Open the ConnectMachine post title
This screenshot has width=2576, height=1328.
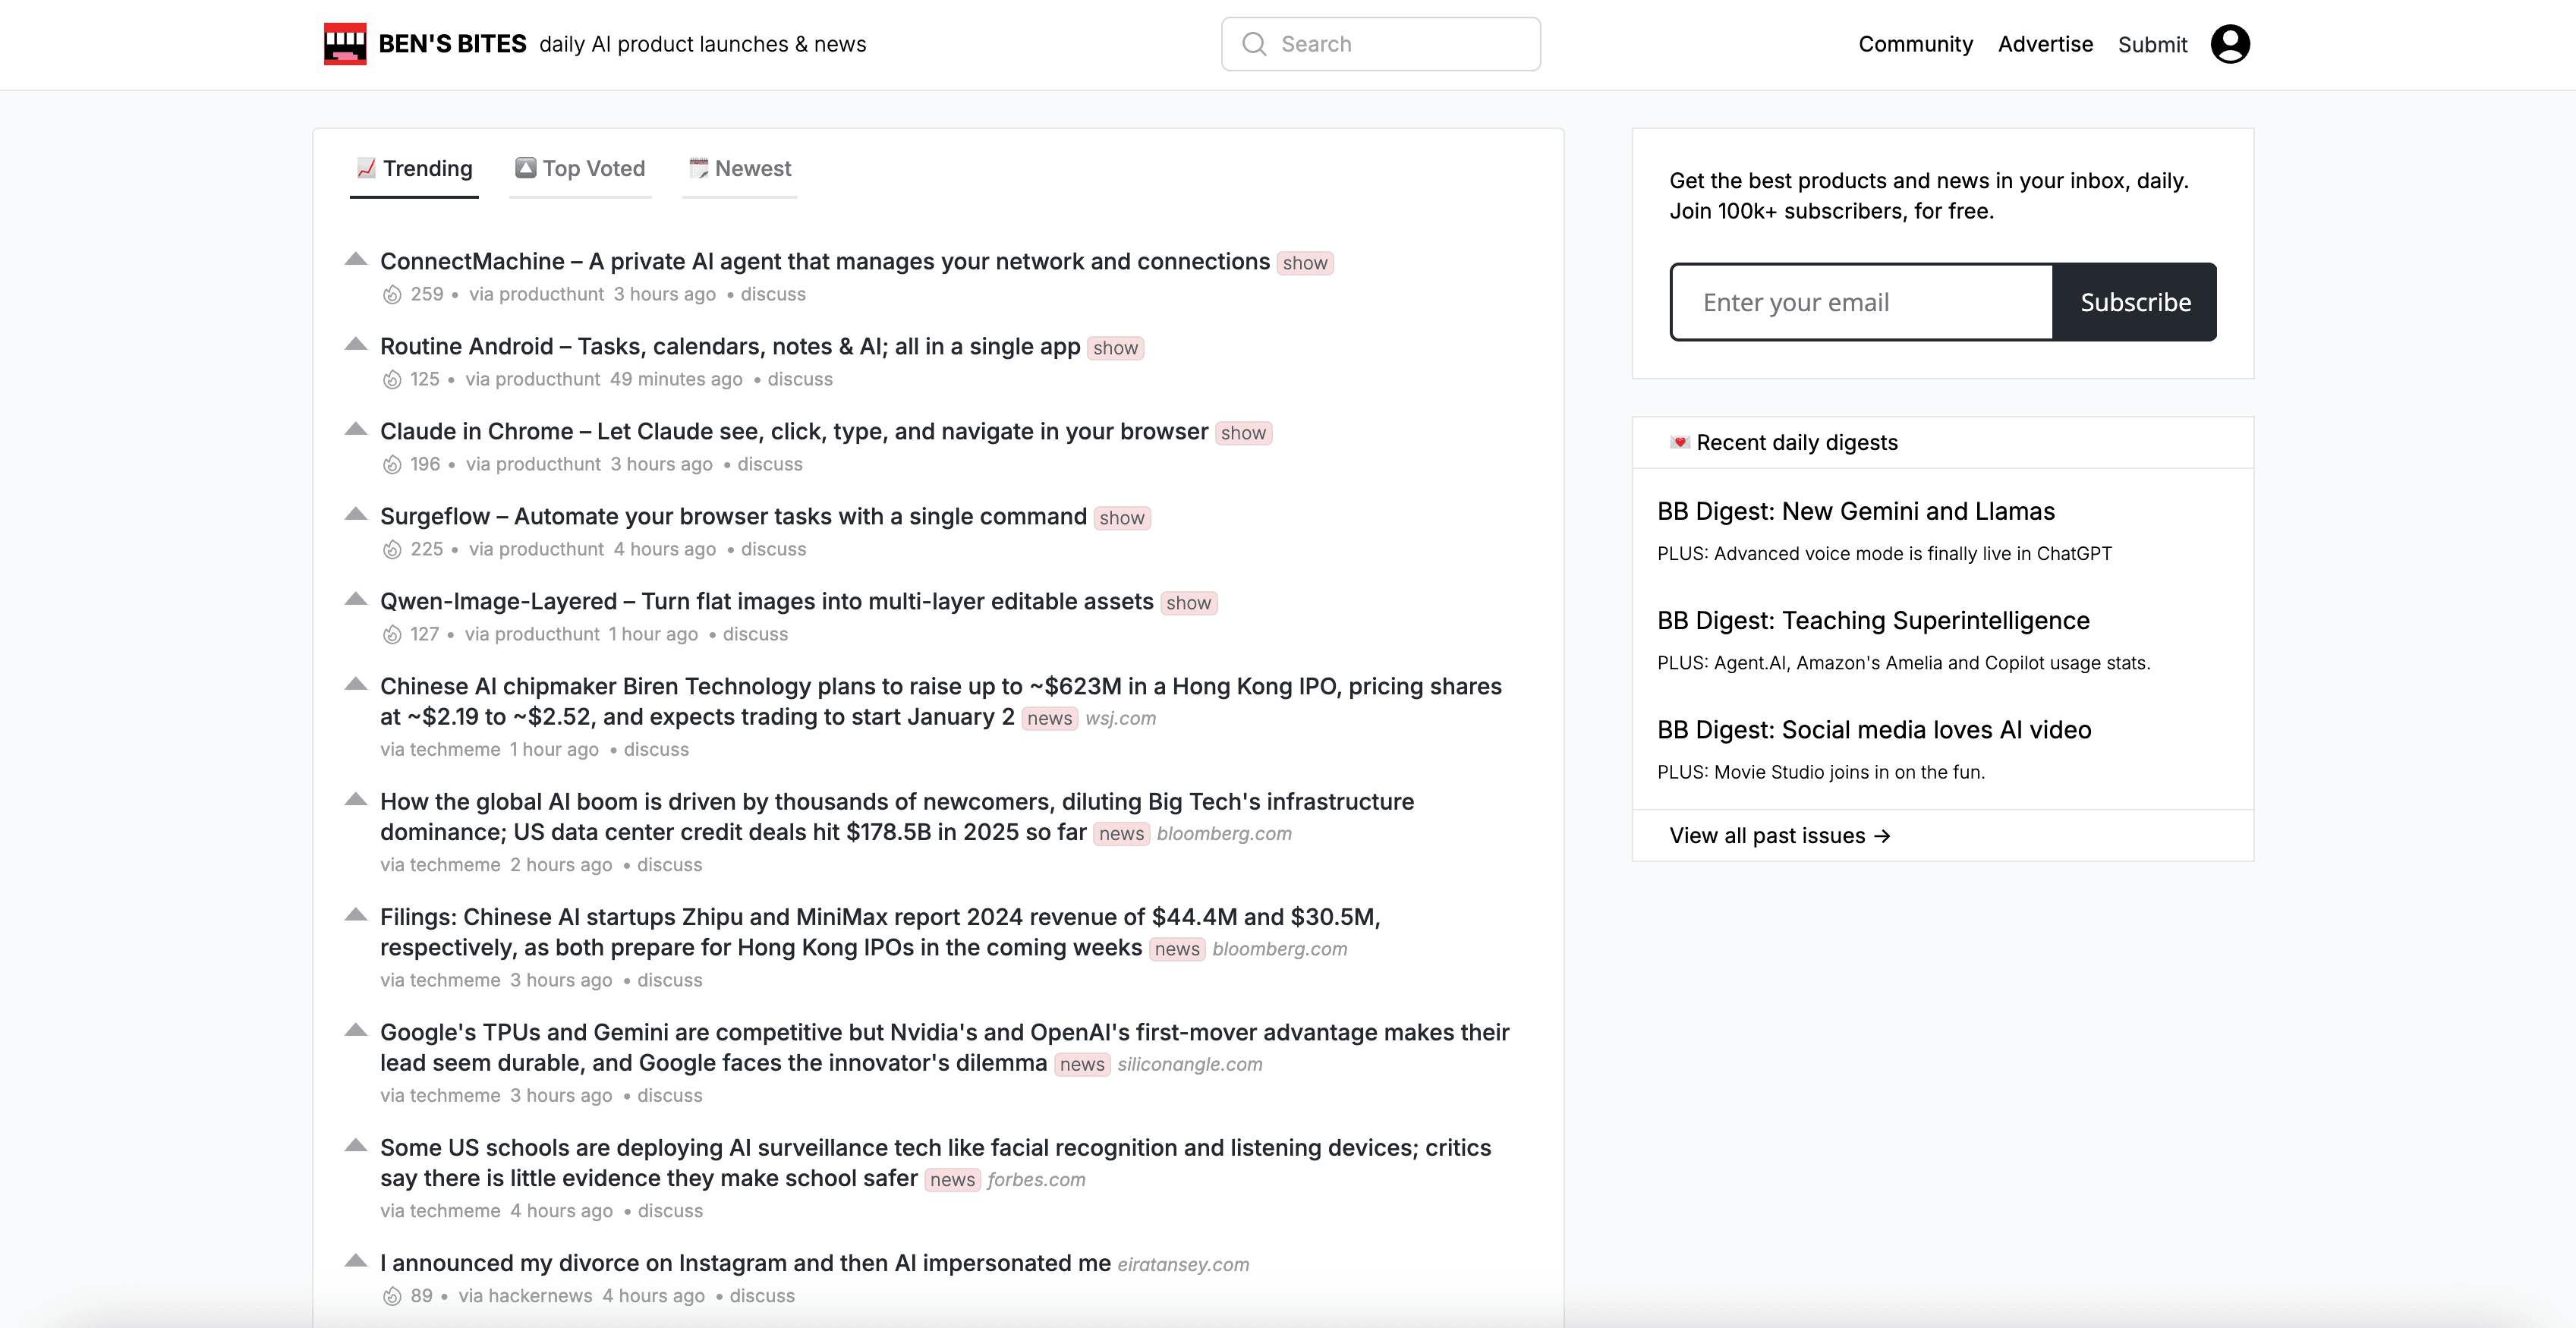(x=825, y=261)
